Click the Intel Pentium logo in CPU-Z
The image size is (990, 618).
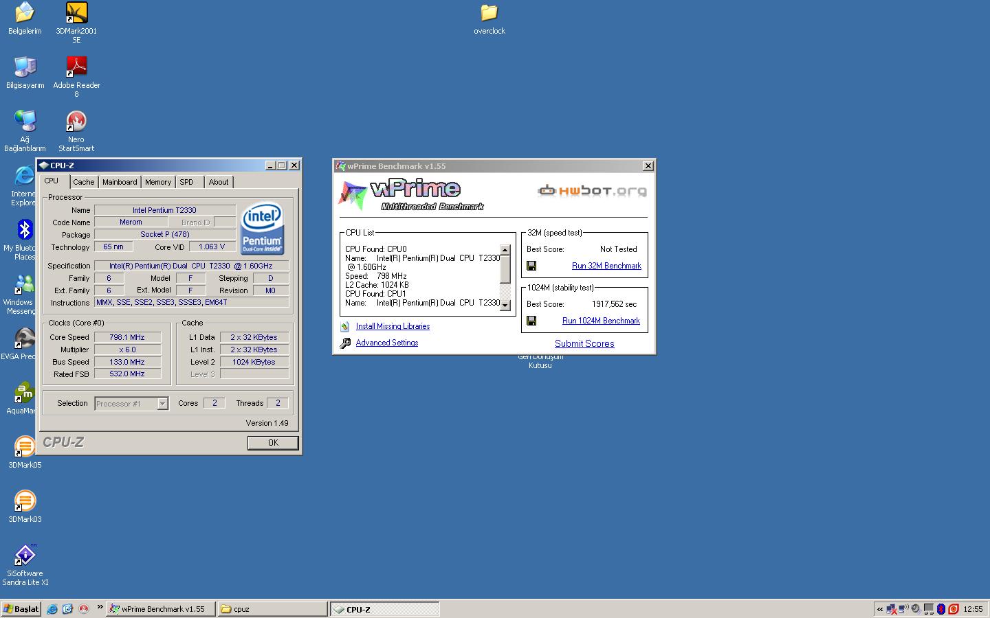263,229
